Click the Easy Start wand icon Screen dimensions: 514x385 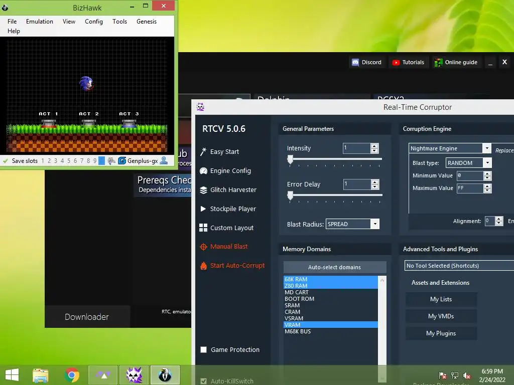point(203,151)
